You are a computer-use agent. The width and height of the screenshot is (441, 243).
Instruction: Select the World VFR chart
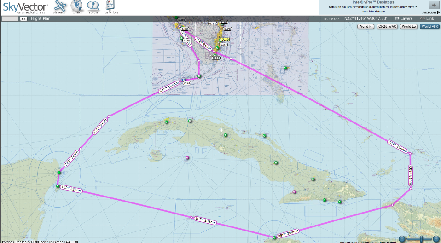pos(429,27)
